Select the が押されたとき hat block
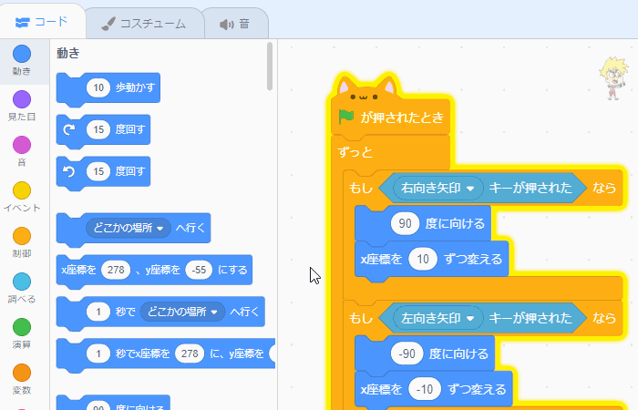 391,118
